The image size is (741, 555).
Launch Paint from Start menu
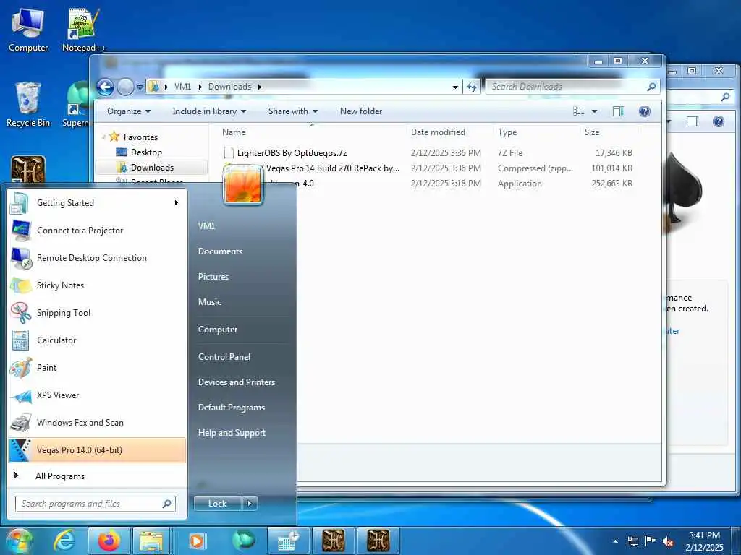98,368
